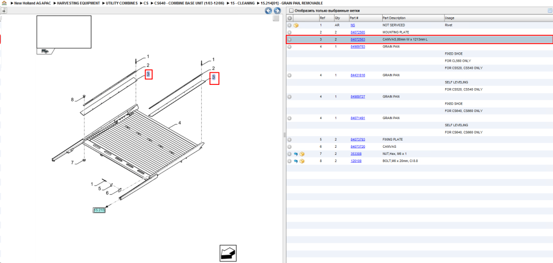Click the plus circle for part 120108

click(x=290, y=161)
